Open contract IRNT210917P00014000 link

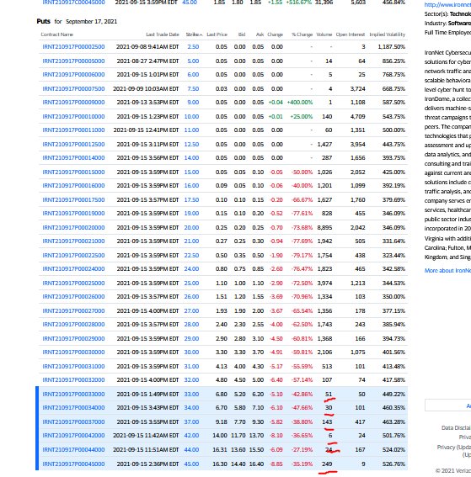pyautogui.click(x=73, y=157)
